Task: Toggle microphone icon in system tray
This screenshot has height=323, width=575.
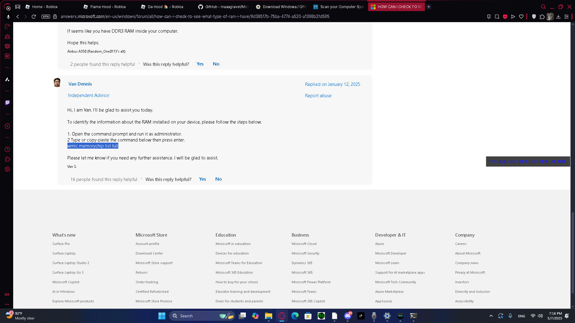Action: [x=510, y=316]
